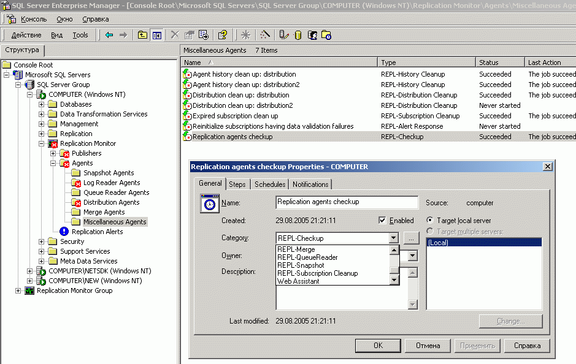This screenshot has height=364, width=576.
Task: Collapse the Agents tree node
Action: tap(53, 163)
